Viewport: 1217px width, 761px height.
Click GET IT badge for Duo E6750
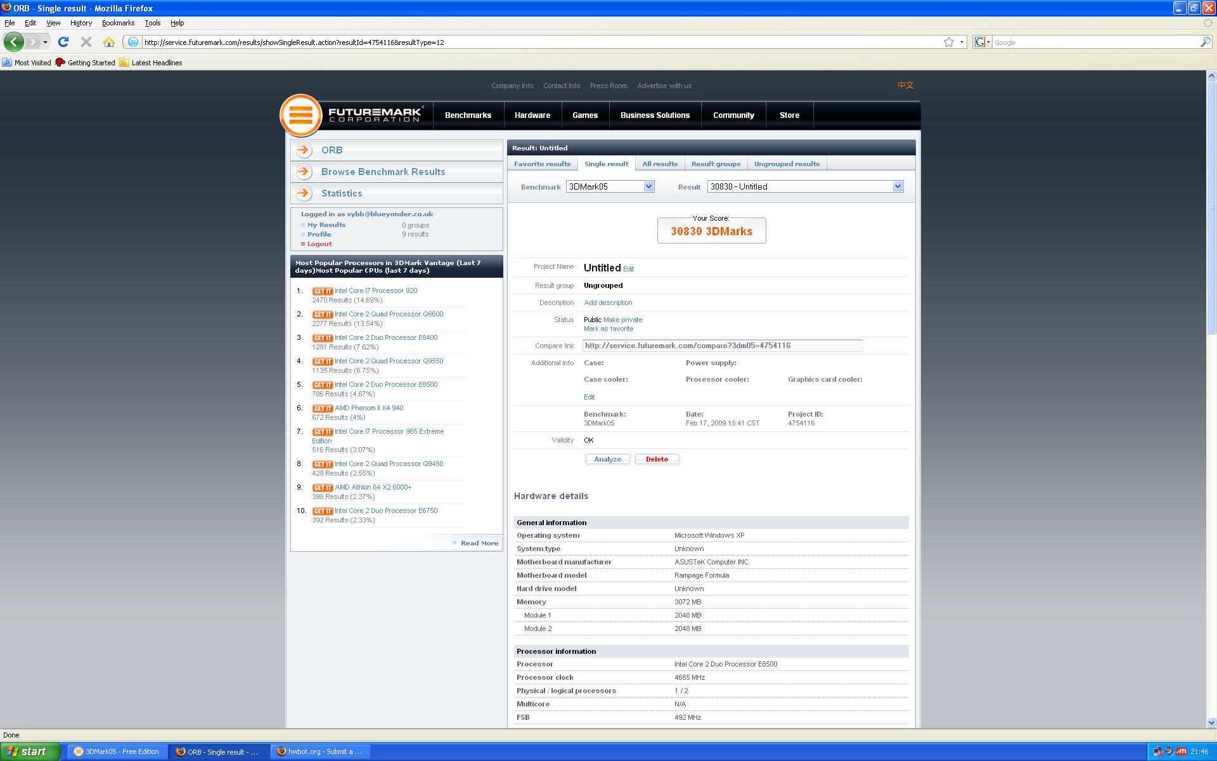[322, 511]
